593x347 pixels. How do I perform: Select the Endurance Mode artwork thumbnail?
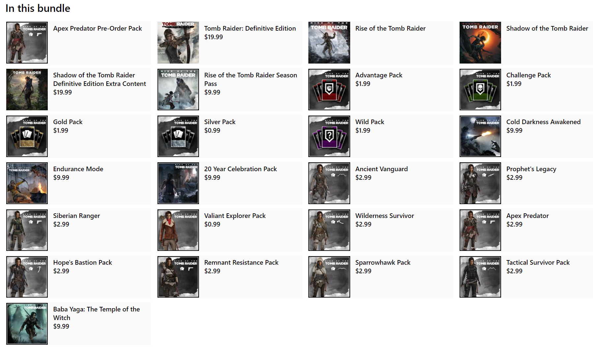[x=27, y=183]
